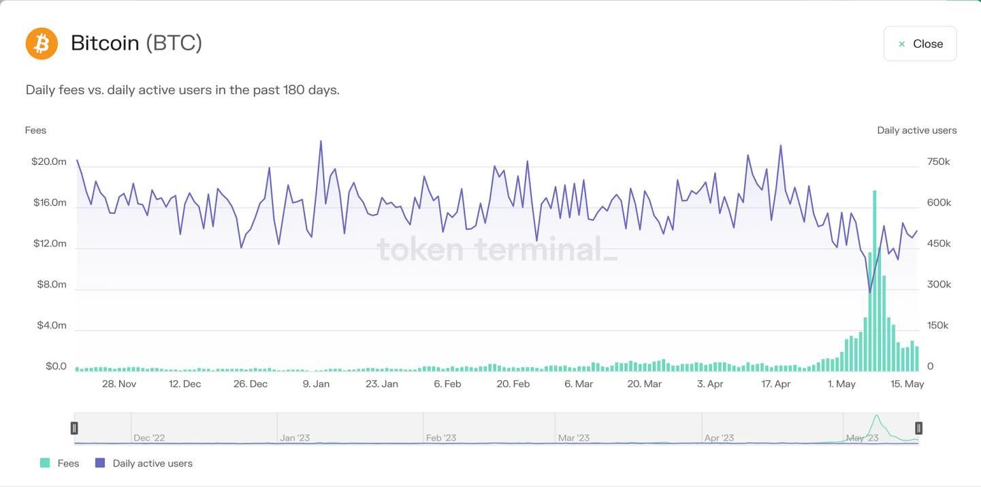Click the '15. May' x-axis label

(x=907, y=384)
